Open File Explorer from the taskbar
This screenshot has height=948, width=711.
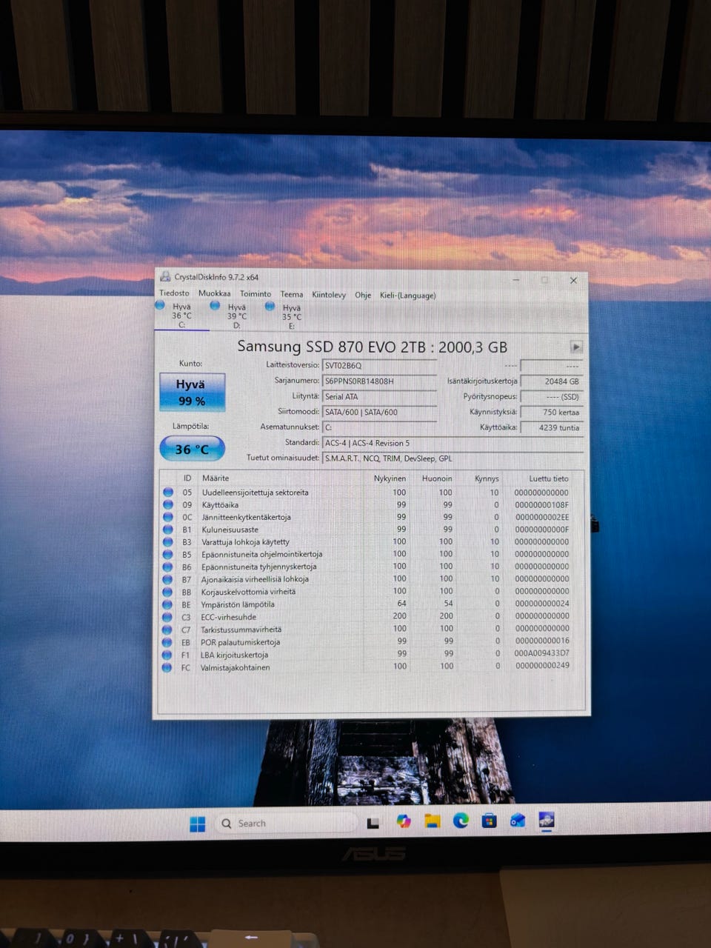click(x=433, y=821)
